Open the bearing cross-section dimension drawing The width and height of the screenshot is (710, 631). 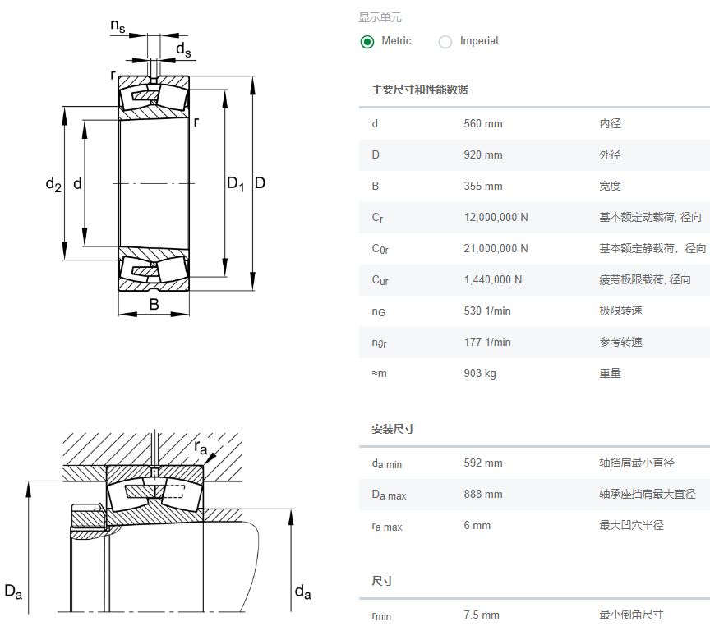155,168
